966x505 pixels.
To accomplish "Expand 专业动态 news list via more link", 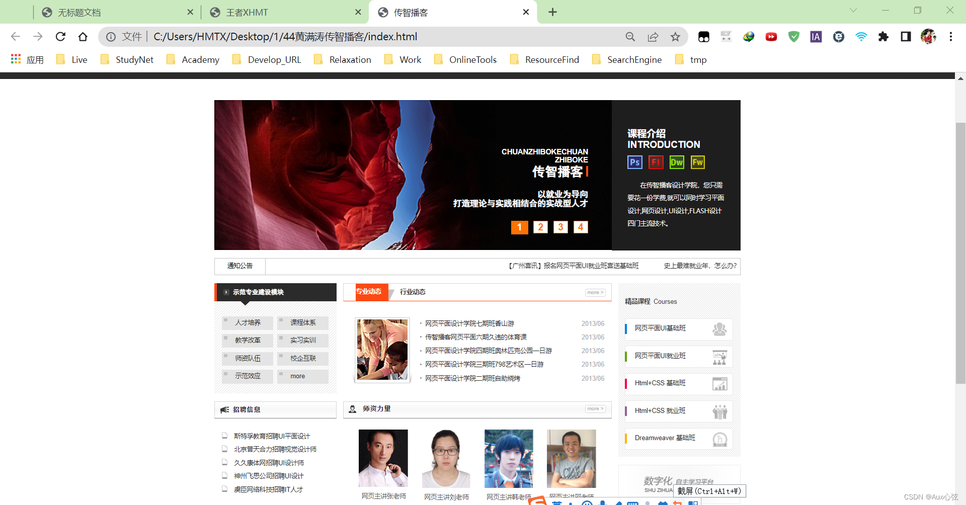I will coord(594,292).
